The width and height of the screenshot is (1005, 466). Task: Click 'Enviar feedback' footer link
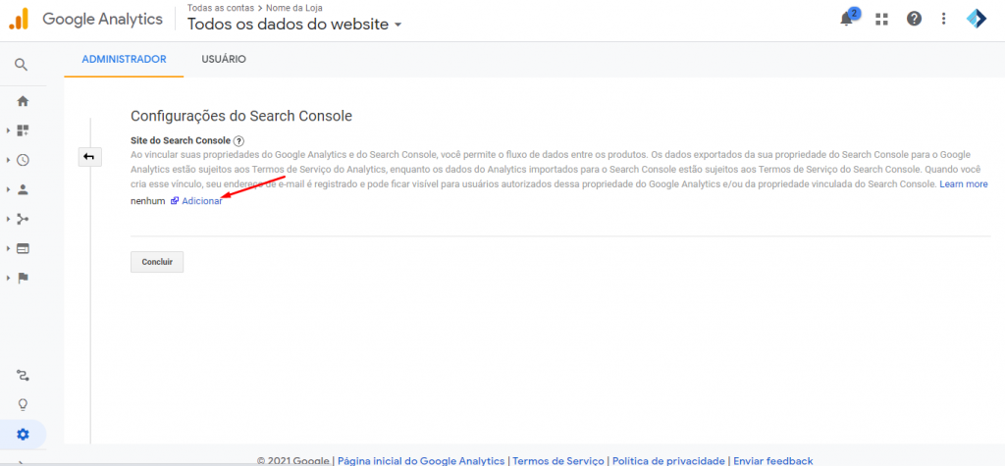(773, 460)
